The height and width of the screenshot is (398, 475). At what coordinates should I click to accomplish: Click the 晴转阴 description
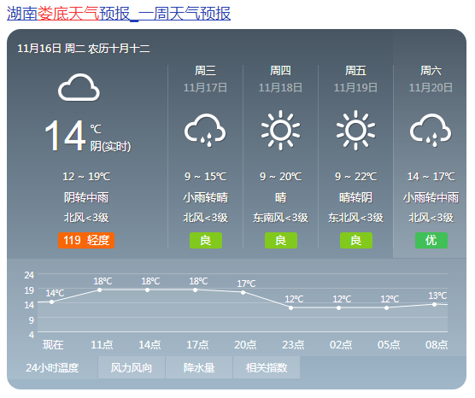[355, 197]
